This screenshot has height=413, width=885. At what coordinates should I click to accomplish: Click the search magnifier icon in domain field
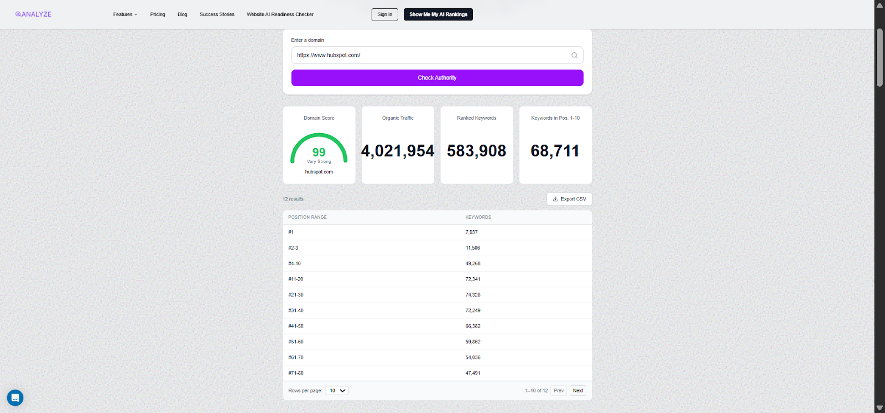pyautogui.click(x=574, y=55)
